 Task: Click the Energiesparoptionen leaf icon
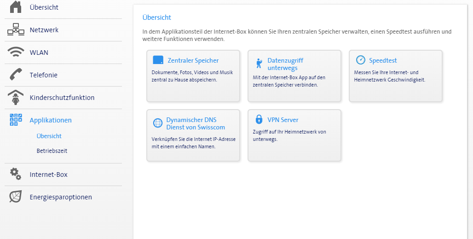(x=16, y=197)
